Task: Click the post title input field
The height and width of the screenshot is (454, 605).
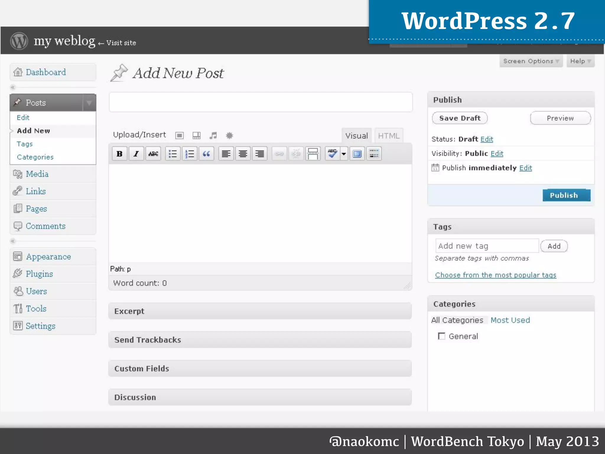Action: click(261, 102)
